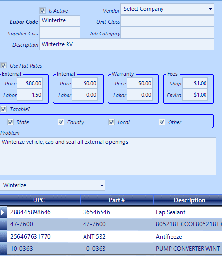This screenshot has height=256, width=222.
Task: Edit the Labor Code field containing Winterize
Action: tap(60, 21)
